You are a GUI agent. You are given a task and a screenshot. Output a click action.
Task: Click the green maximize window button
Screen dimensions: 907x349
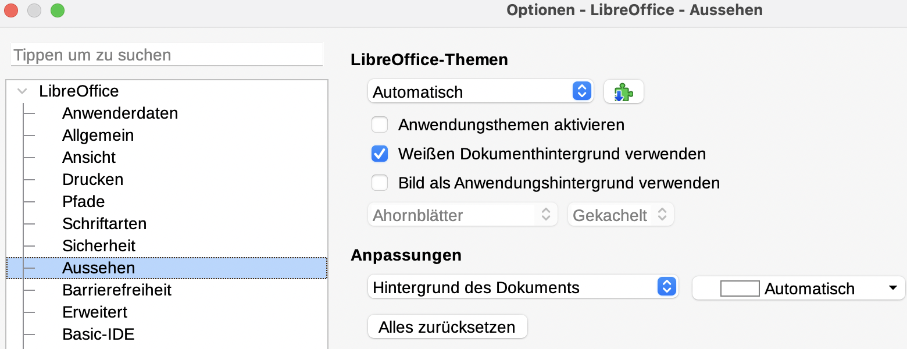click(57, 10)
